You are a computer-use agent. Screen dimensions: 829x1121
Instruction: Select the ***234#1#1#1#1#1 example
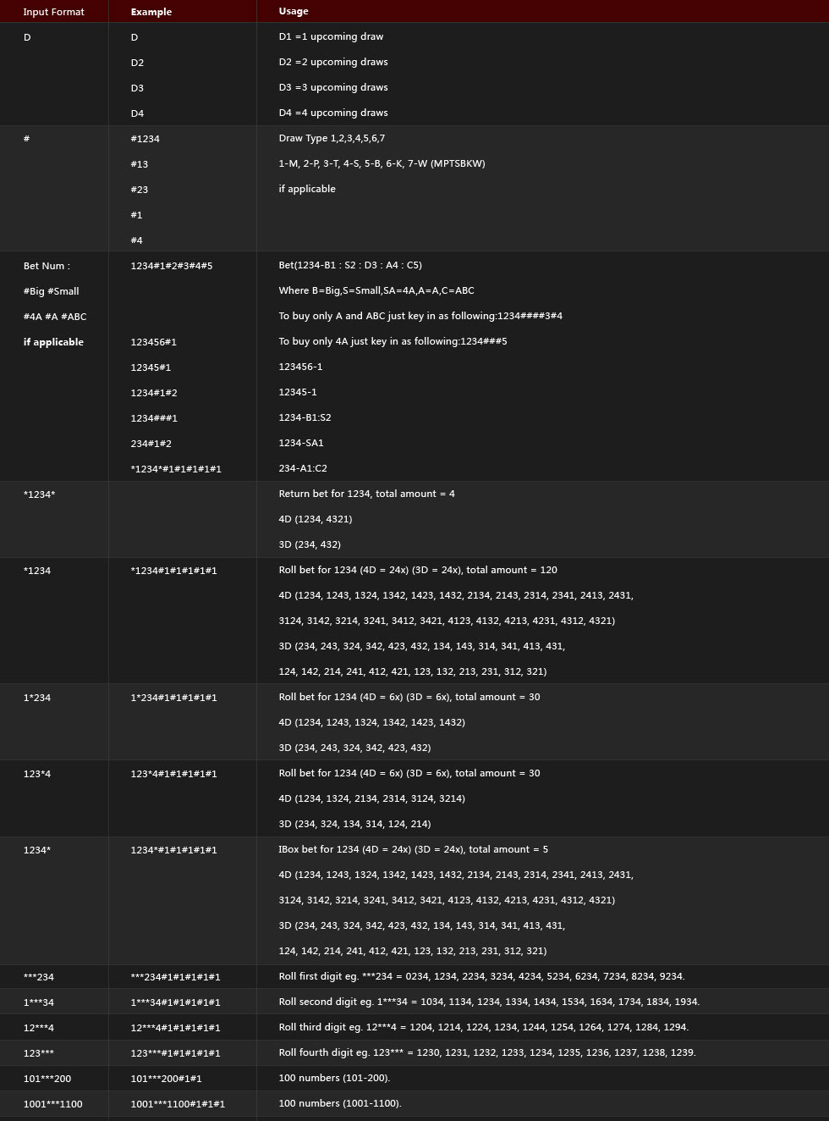coord(176,977)
